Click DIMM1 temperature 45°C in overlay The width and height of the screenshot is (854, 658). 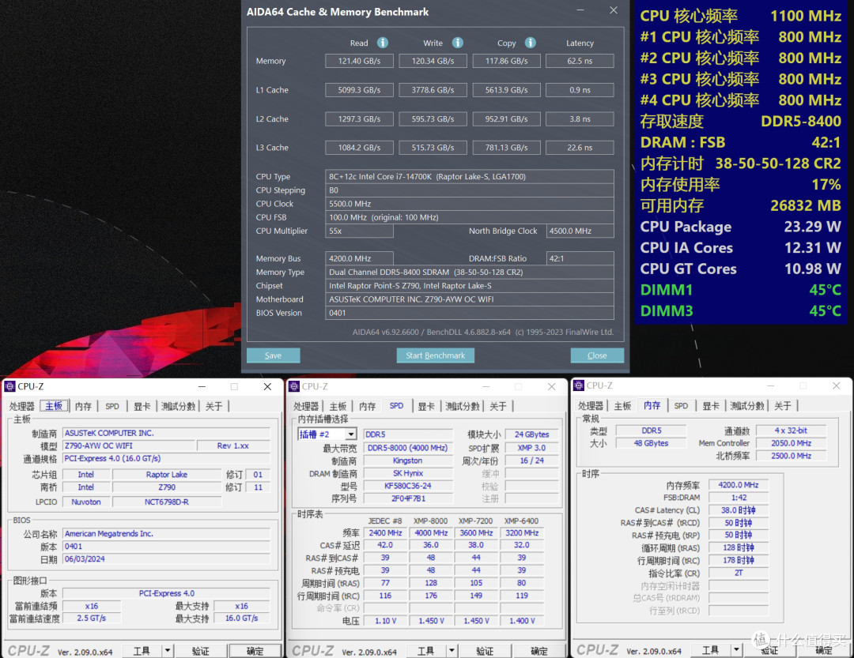click(x=825, y=290)
